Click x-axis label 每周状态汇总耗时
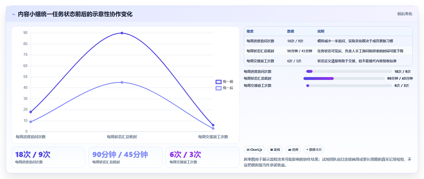This screenshot has width=424, height=179. [122, 137]
